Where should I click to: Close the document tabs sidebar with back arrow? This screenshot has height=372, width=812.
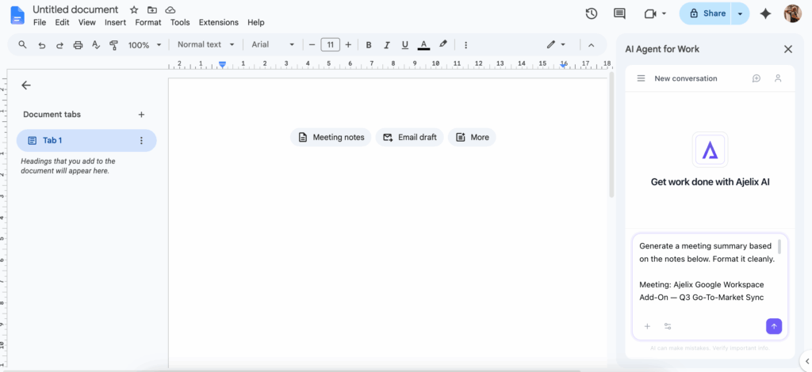click(26, 85)
